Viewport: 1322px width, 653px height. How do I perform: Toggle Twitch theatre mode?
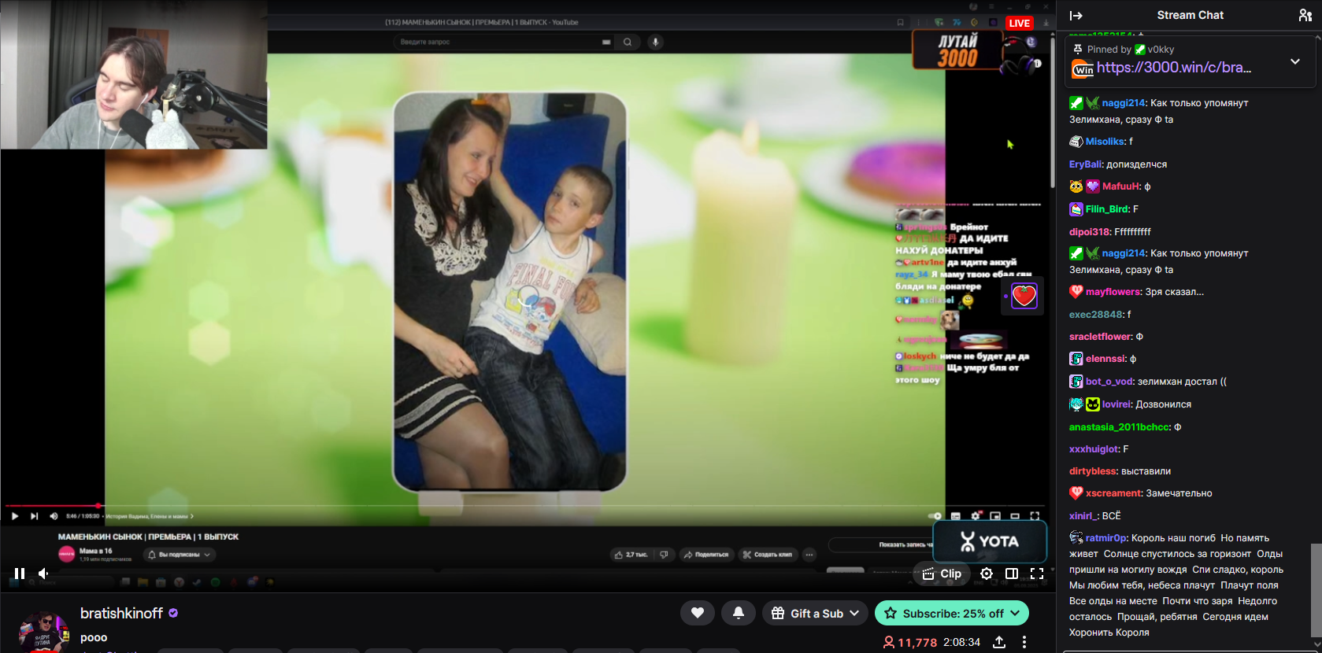pyautogui.click(x=1012, y=574)
